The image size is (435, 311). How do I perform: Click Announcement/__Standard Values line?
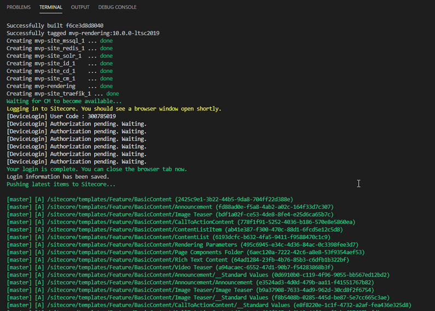click(x=198, y=275)
